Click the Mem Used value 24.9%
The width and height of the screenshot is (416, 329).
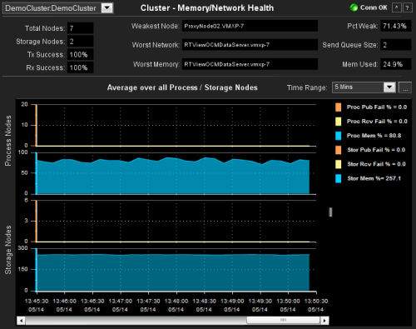point(395,64)
